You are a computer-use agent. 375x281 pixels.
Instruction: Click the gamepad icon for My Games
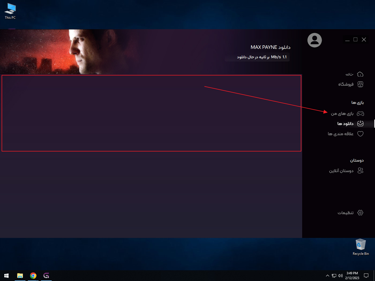(360, 114)
